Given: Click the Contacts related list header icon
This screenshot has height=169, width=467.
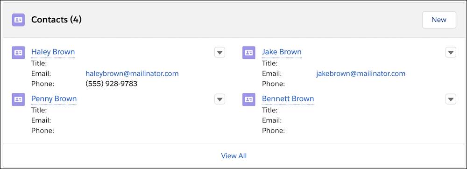Looking at the screenshot, I should (18, 20).
